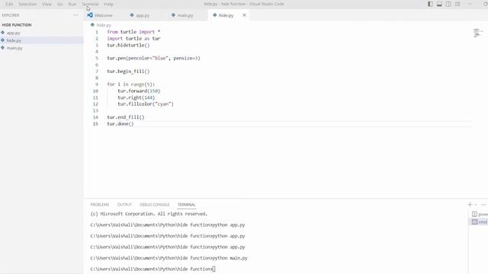Open the Edit menu
Viewport: 488px width, 274px height.
pyautogui.click(x=9, y=4)
